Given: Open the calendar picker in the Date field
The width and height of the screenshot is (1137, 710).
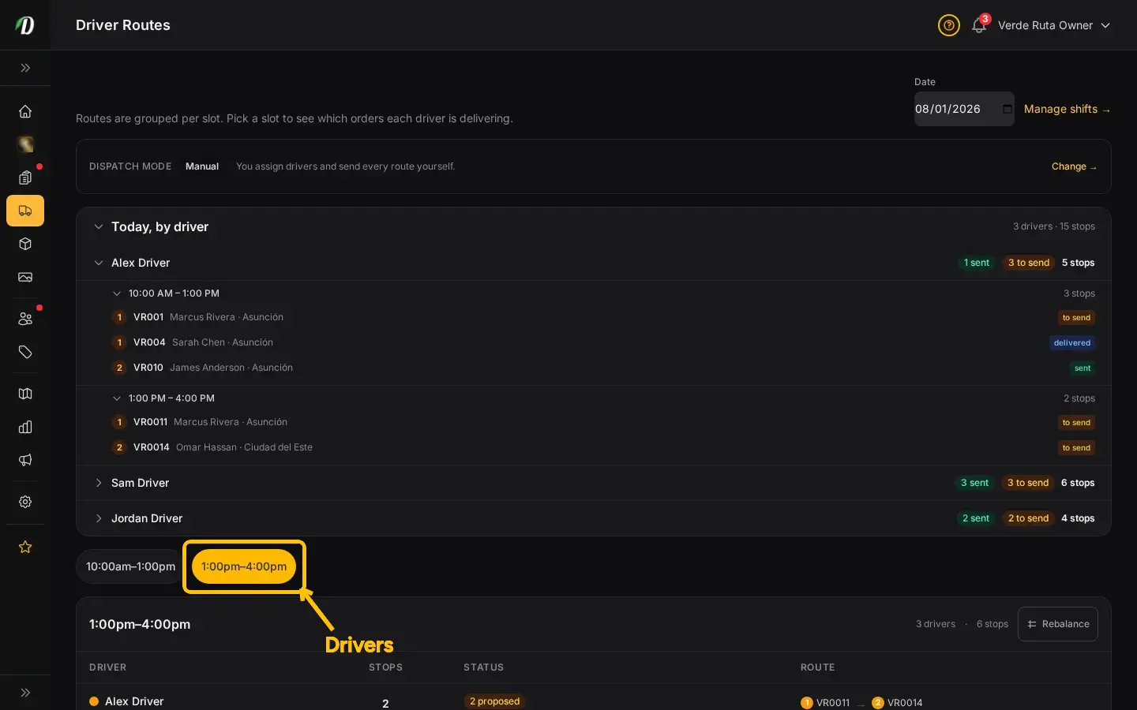Looking at the screenshot, I should point(1007,109).
